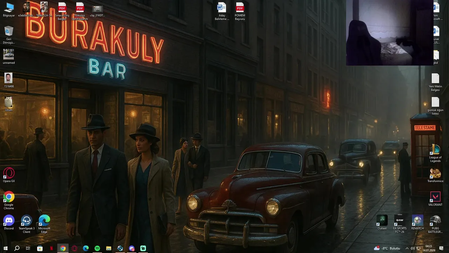Open Task View on taskbar

point(28,248)
